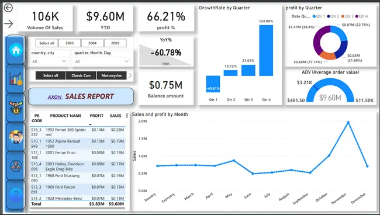Click the $9.60M YTD card
The image size is (380, 215).
[x=105, y=18]
